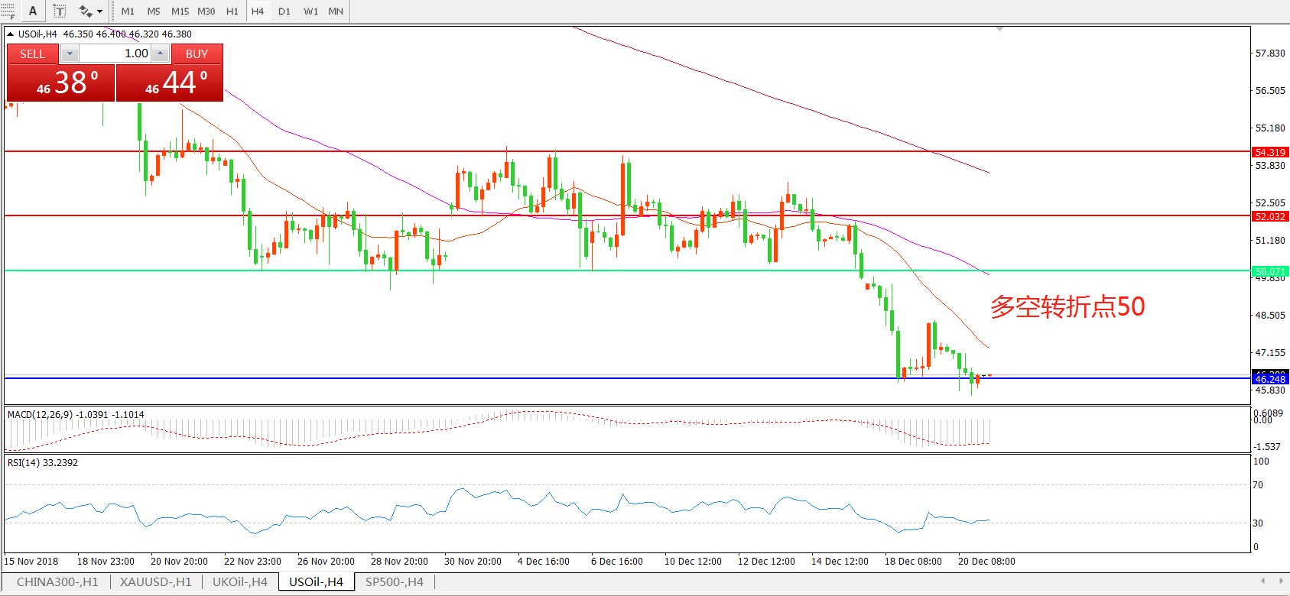
Task: Click the arrows objects tool icon
Action: coord(85,11)
